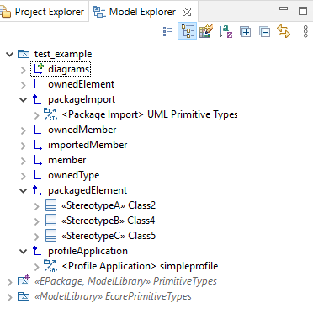Click the class icon beside Class4

(x=50, y=221)
